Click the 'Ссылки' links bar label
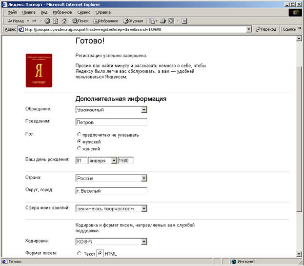 pyautogui.click(x=289, y=29)
